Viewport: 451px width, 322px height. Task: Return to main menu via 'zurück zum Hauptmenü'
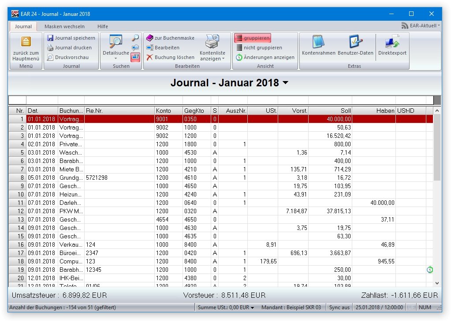point(26,48)
